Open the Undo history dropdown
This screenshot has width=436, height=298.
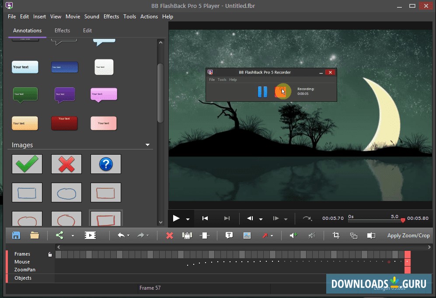tap(128, 236)
